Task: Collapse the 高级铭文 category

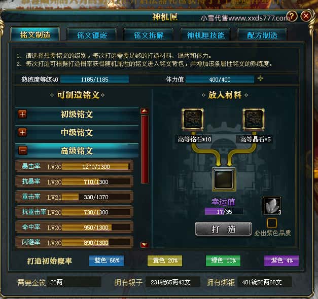Action: tap(22, 151)
